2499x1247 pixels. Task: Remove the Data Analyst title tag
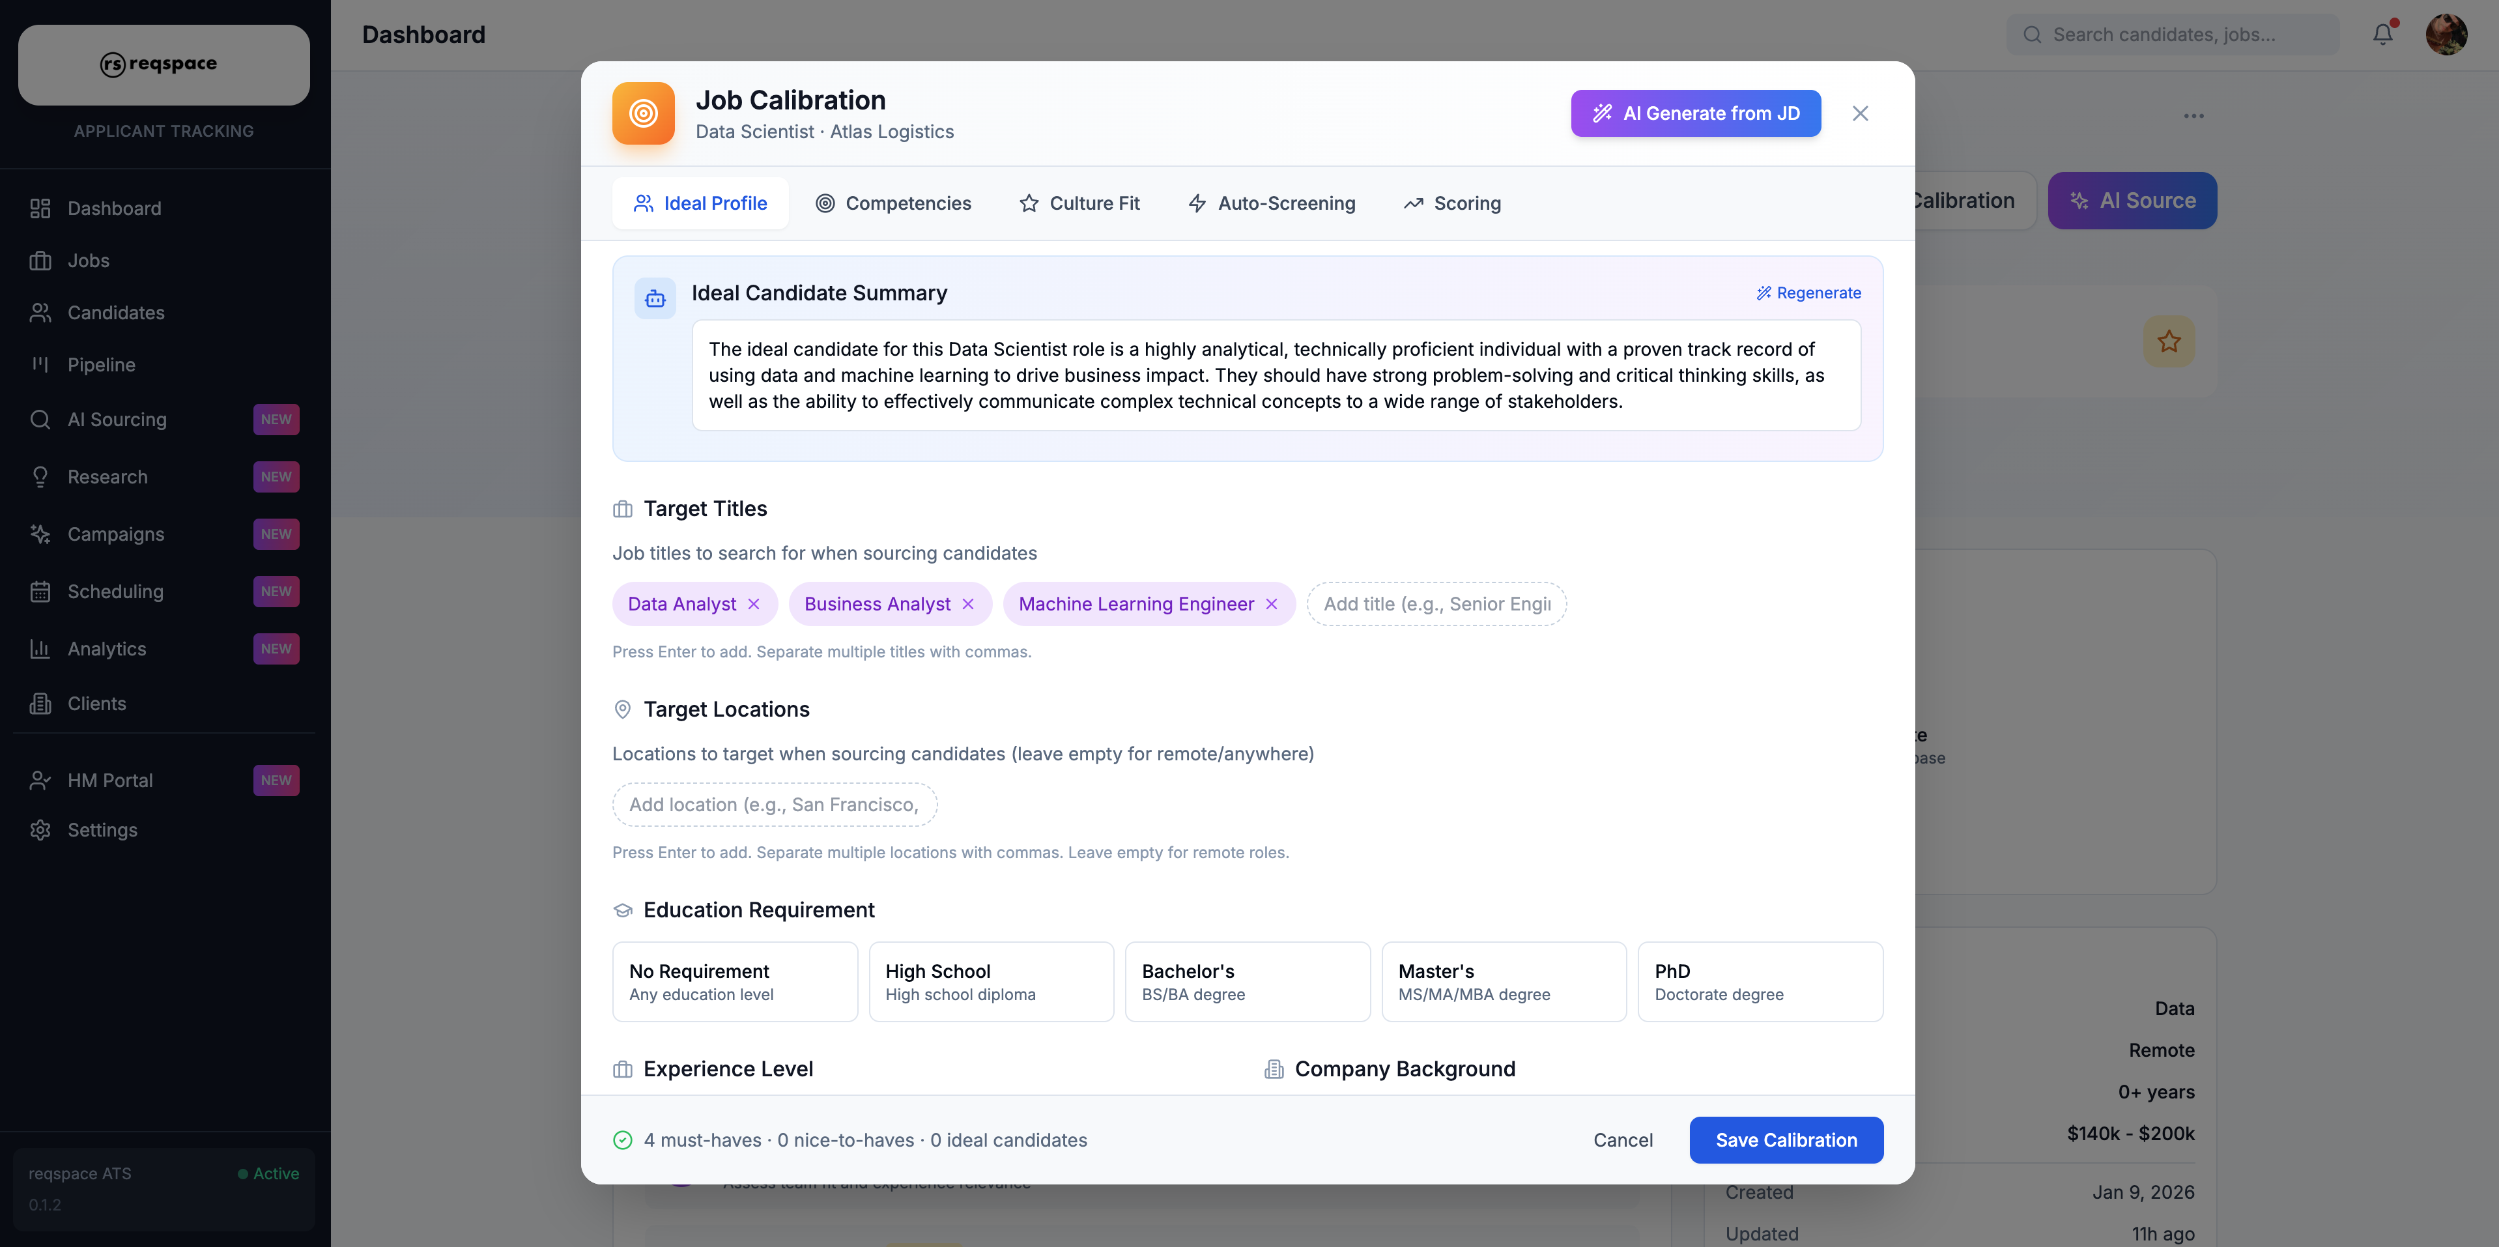[754, 603]
